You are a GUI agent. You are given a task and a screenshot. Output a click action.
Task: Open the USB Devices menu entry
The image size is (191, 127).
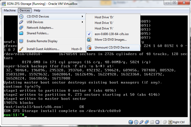[x=52, y=22]
